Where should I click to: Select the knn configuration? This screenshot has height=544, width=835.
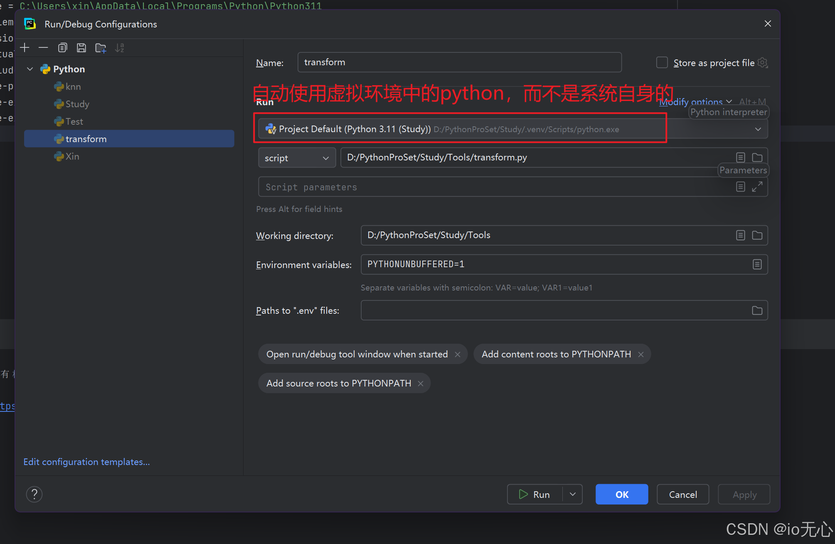(x=73, y=86)
